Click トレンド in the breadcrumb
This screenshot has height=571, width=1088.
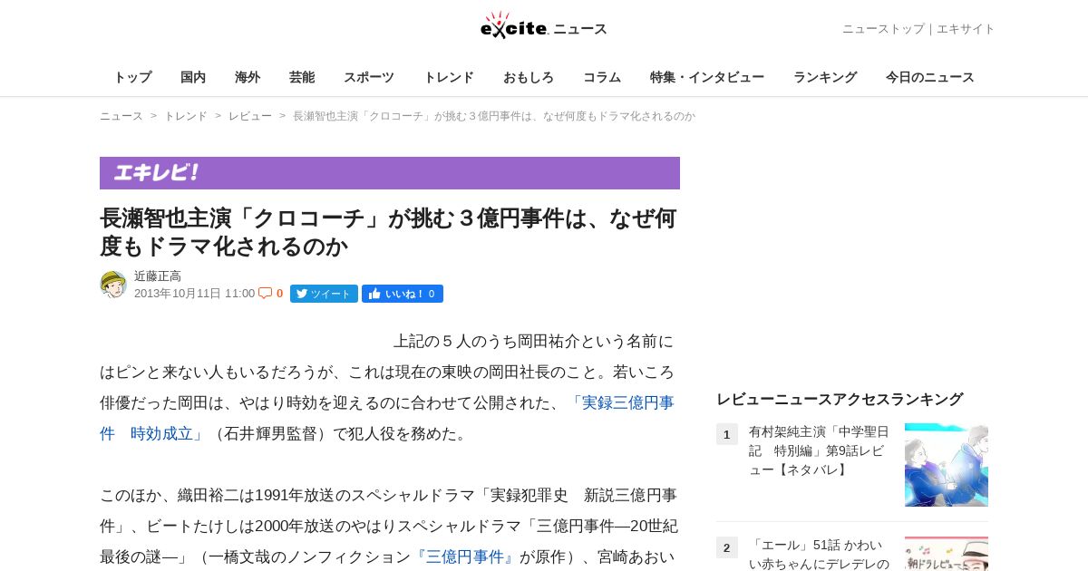(186, 116)
